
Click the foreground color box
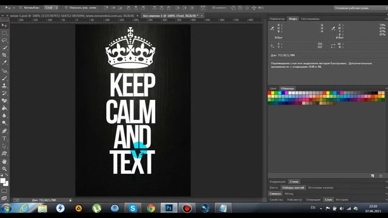tap(2, 180)
